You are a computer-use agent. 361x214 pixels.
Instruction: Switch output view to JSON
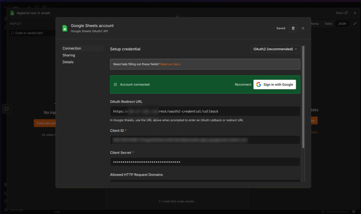coord(342,24)
